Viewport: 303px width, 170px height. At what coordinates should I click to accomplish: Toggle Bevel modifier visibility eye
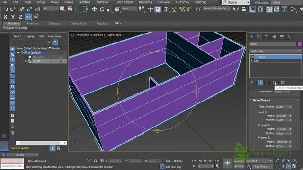[x=252, y=57]
